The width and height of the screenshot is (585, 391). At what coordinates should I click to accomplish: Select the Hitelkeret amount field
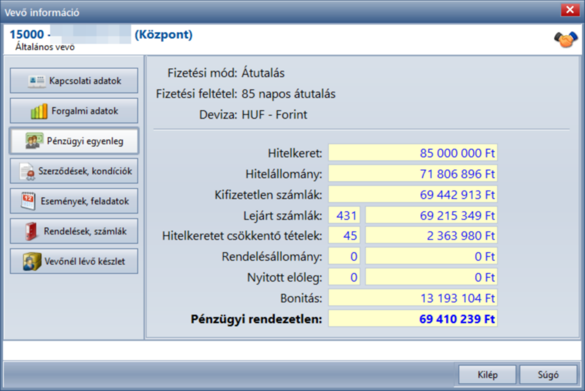click(413, 153)
